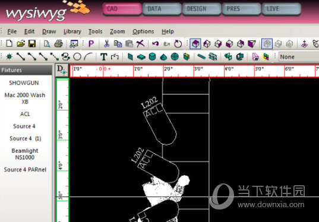Viewport: 319px width, 222px height.
Task: Insert a riser box object
Action: coord(141,57)
